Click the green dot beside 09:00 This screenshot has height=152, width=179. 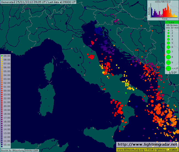click(x=2, y=56)
